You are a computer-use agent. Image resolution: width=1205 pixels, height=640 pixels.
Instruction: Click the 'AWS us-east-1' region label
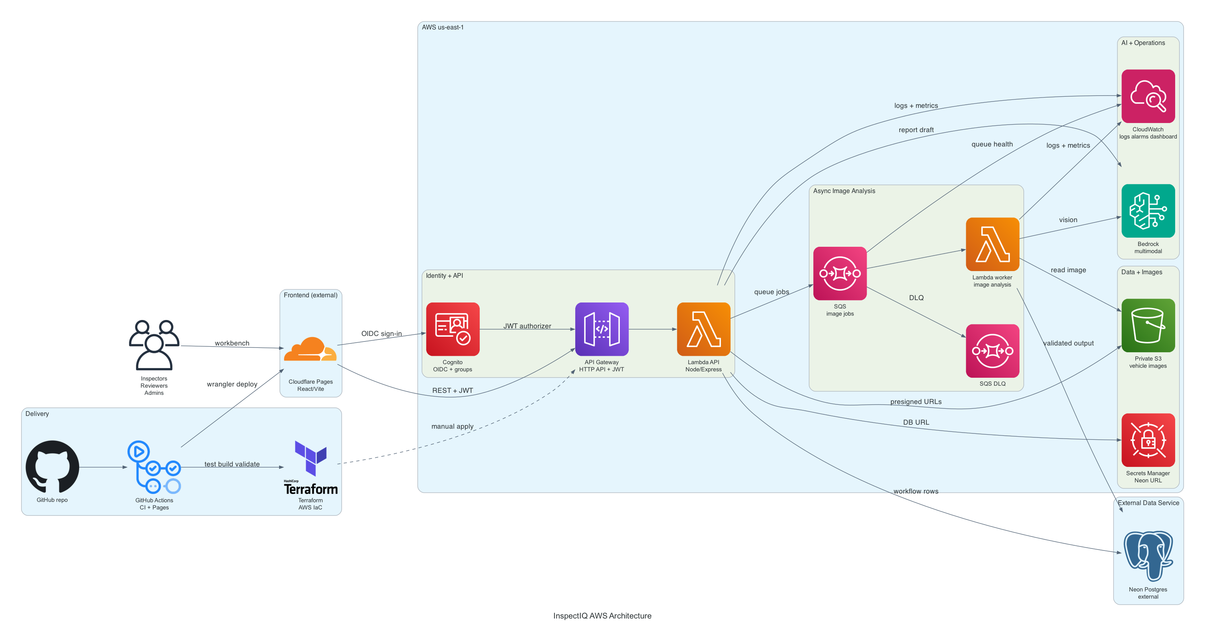pos(443,27)
